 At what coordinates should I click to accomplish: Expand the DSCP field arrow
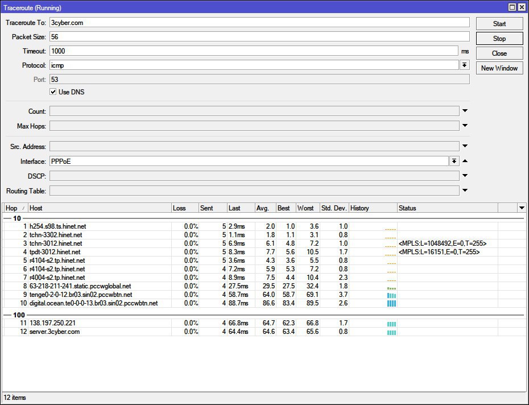(x=465, y=176)
